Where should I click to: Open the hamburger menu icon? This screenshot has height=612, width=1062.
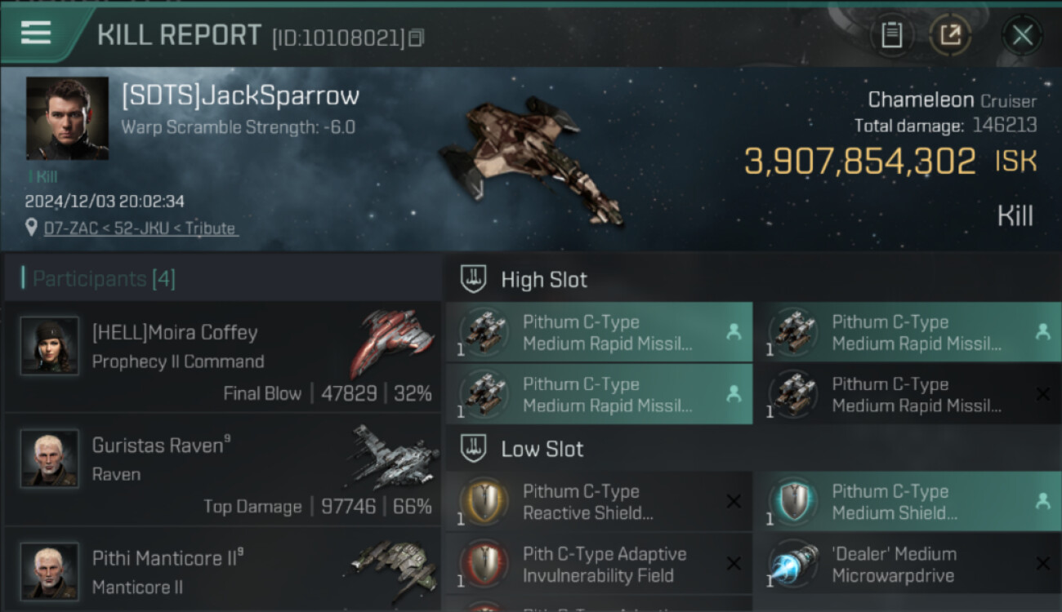[x=36, y=33]
